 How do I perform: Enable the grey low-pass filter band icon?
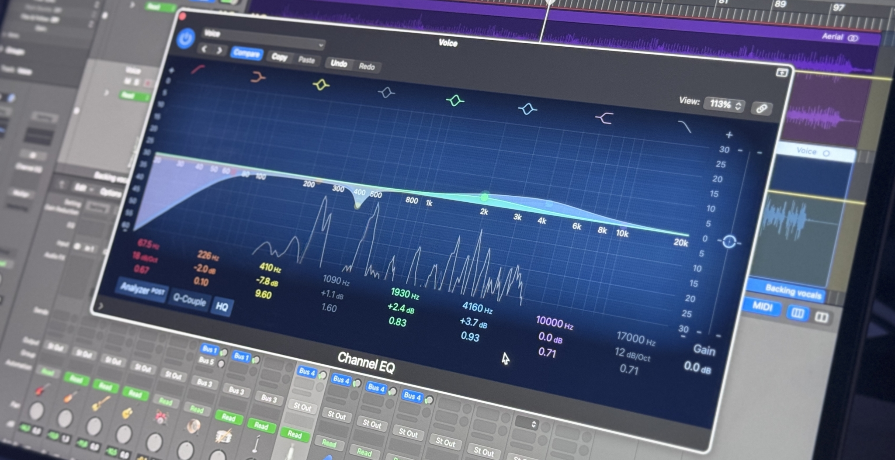click(684, 127)
